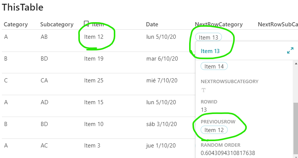This screenshot has height=158, width=298.
Task: Select the Item 19 row cell
Action: coord(94,59)
